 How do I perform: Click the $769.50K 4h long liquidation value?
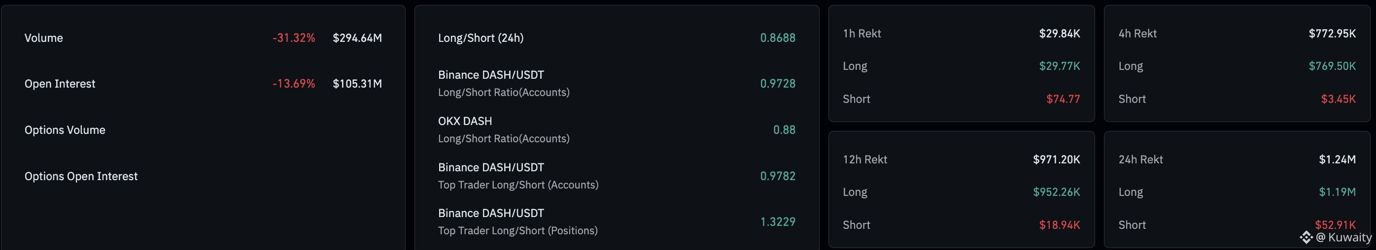pos(1332,66)
